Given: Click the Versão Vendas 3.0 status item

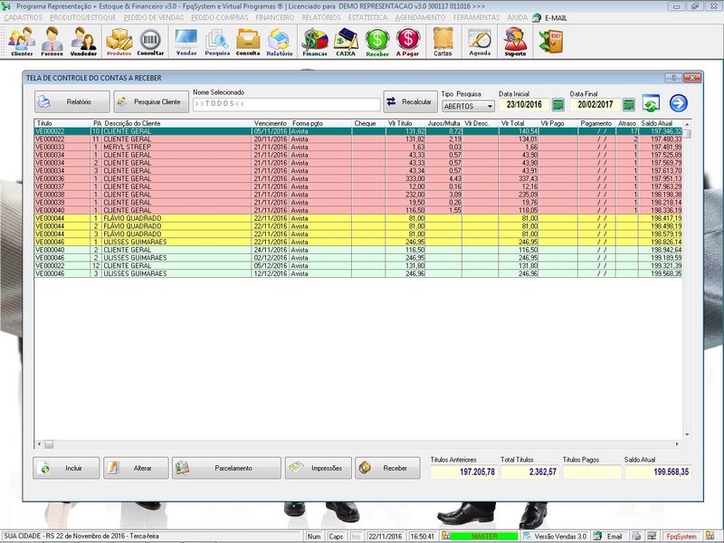Looking at the screenshot, I should click(555, 537).
